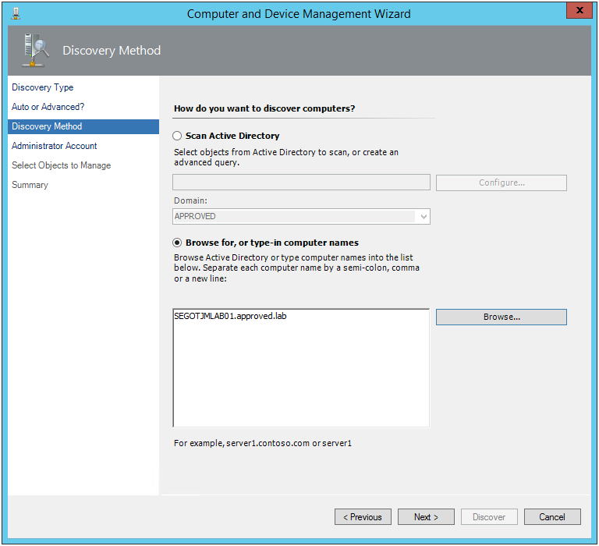Go to the Discovery Type step

click(43, 87)
